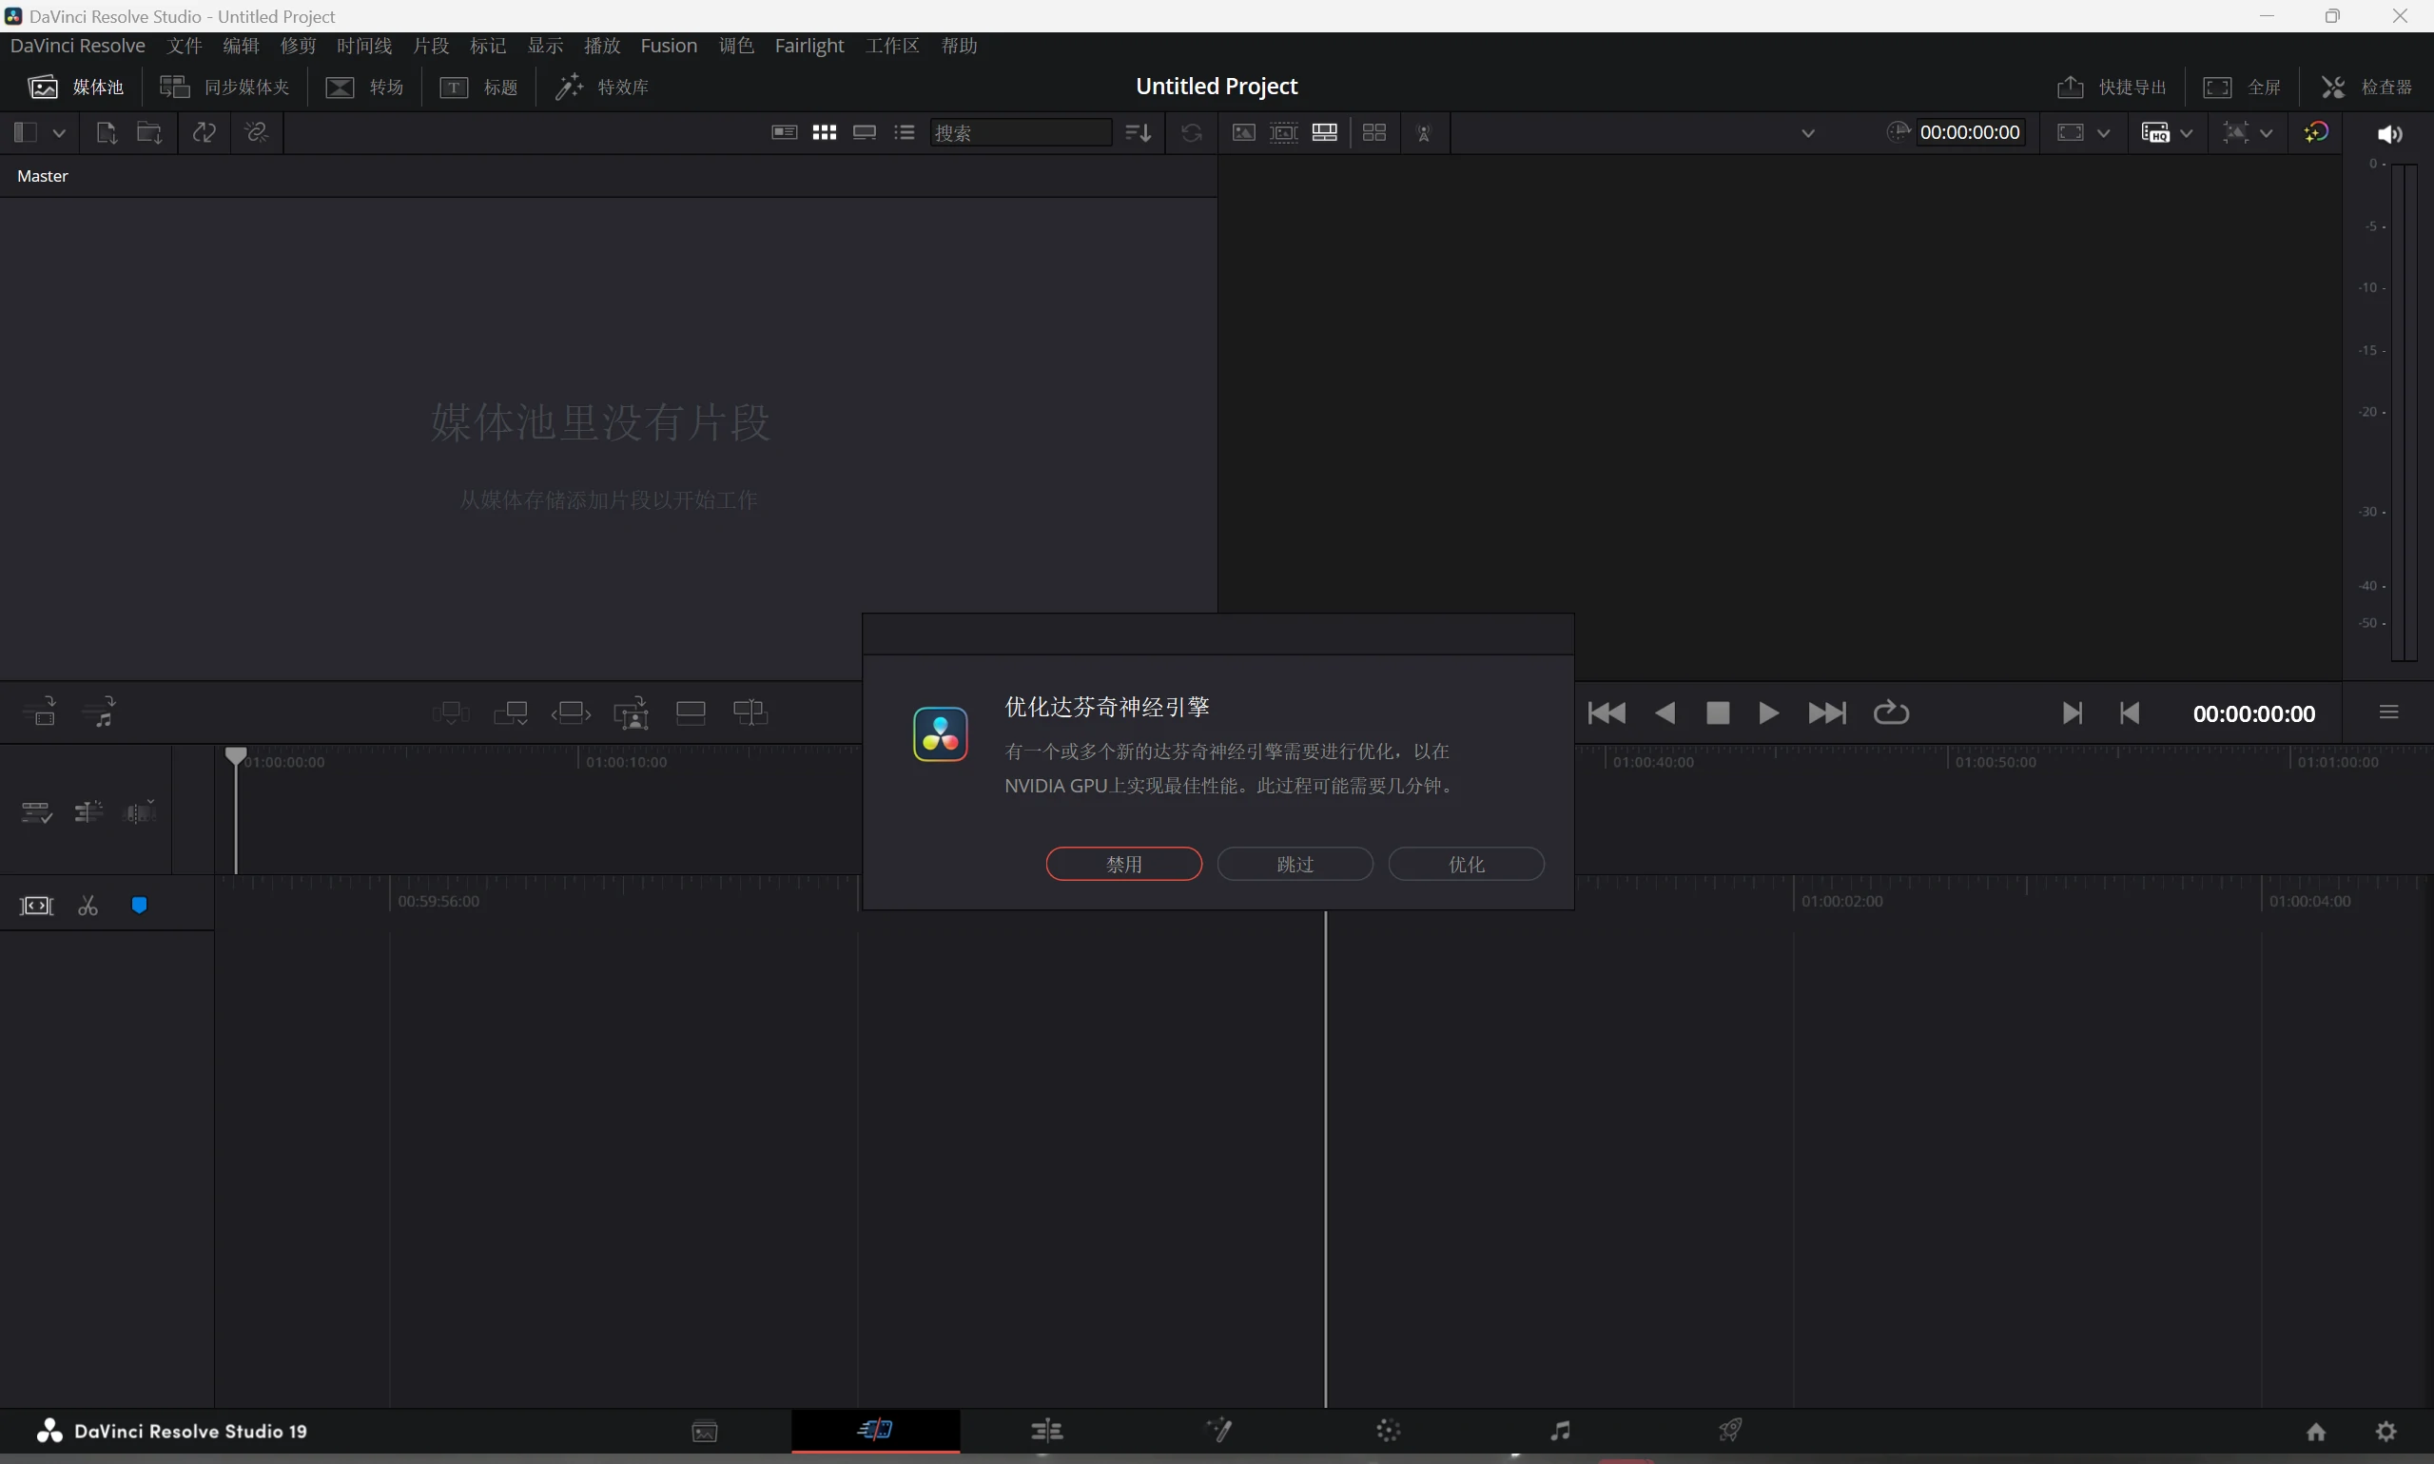Open the Fusion menu
Screen dimensions: 2434x1464
pyautogui.click(x=668, y=46)
